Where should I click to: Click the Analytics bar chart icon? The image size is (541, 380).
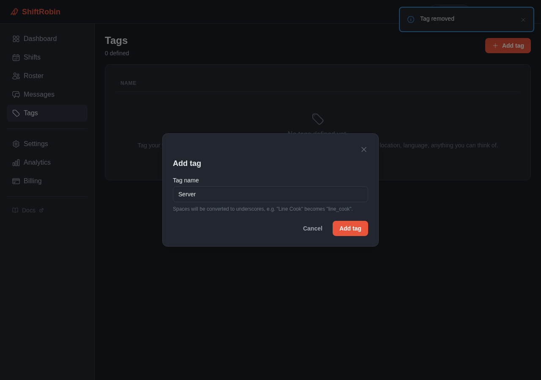(16, 163)
